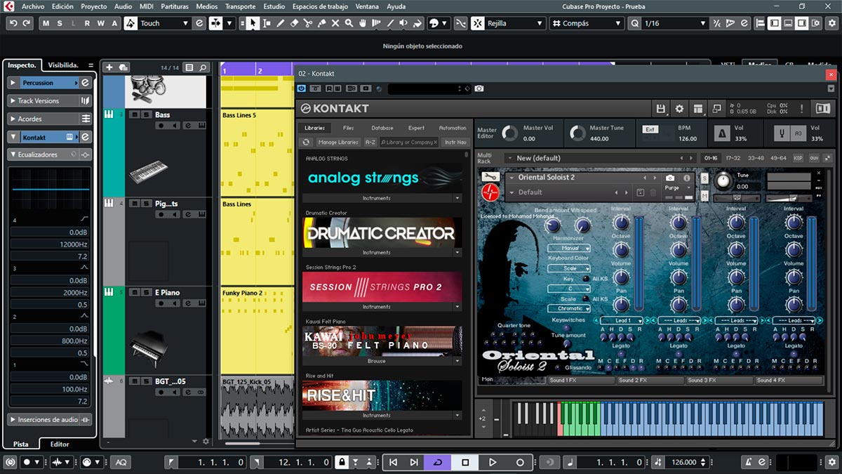This screenshot has height=474, width=842.
Task: Select the Erase tool
Action: coord(294,23)
